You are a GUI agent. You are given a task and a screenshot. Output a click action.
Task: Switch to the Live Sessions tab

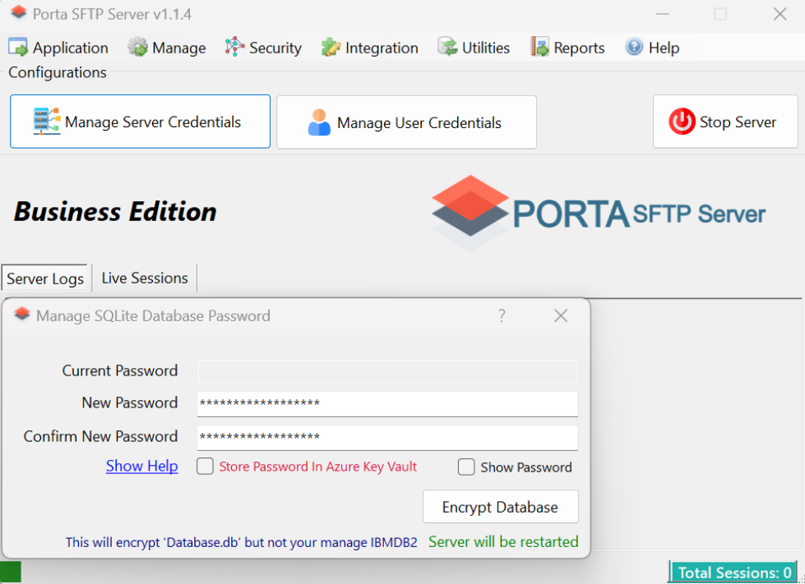coord(144,278)
